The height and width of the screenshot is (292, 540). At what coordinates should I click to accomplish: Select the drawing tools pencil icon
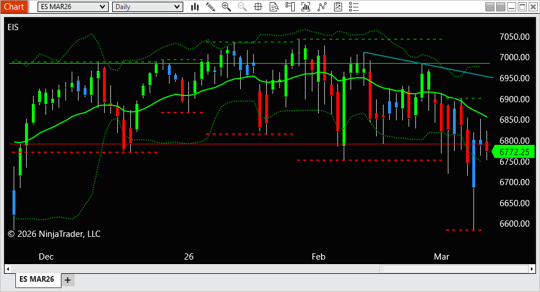211,7
